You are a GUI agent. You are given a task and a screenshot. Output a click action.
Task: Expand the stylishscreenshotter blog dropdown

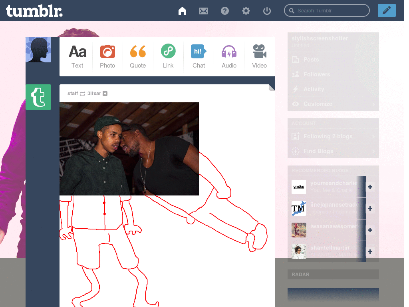coord(373,43)
